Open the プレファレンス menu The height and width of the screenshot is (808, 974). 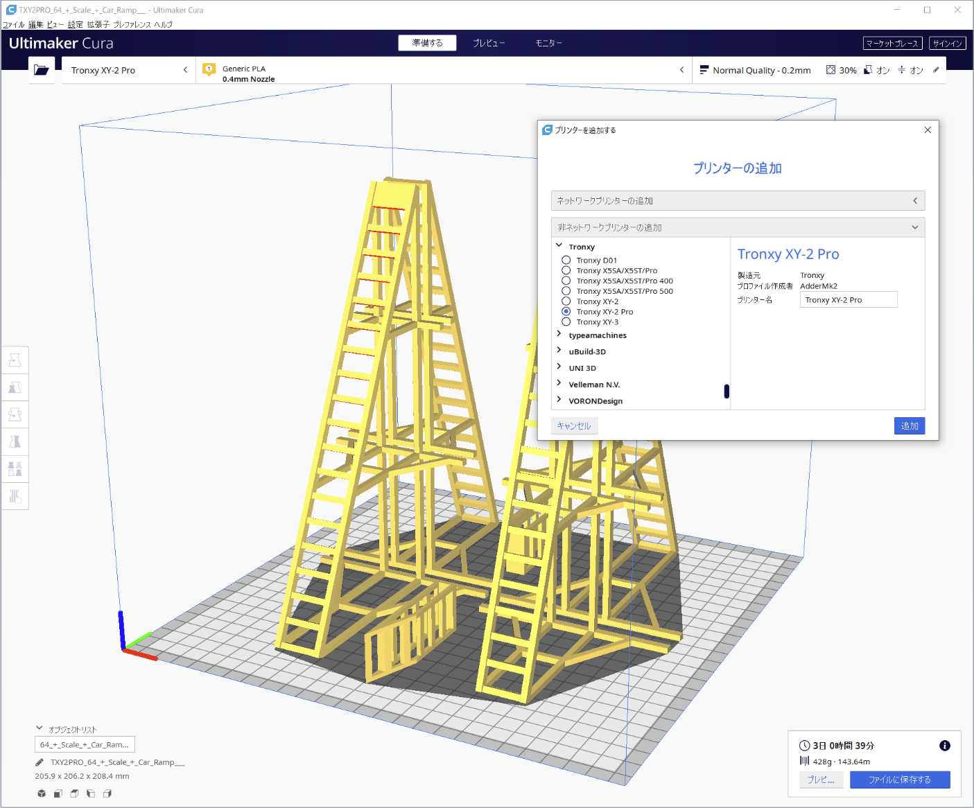point(132,24)
